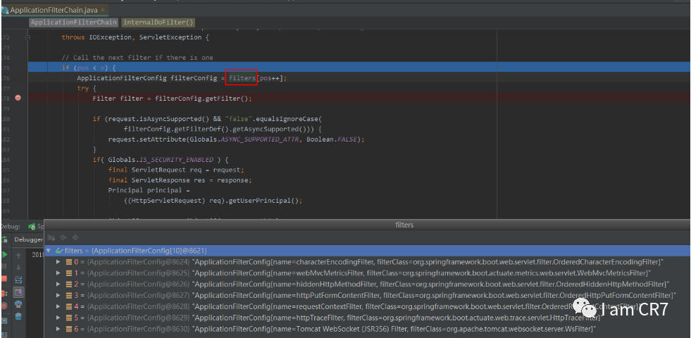This screenshot has width=691, height=338.
Task: Expand array element 1 in filters popup
Action: (x=58, y=273)
